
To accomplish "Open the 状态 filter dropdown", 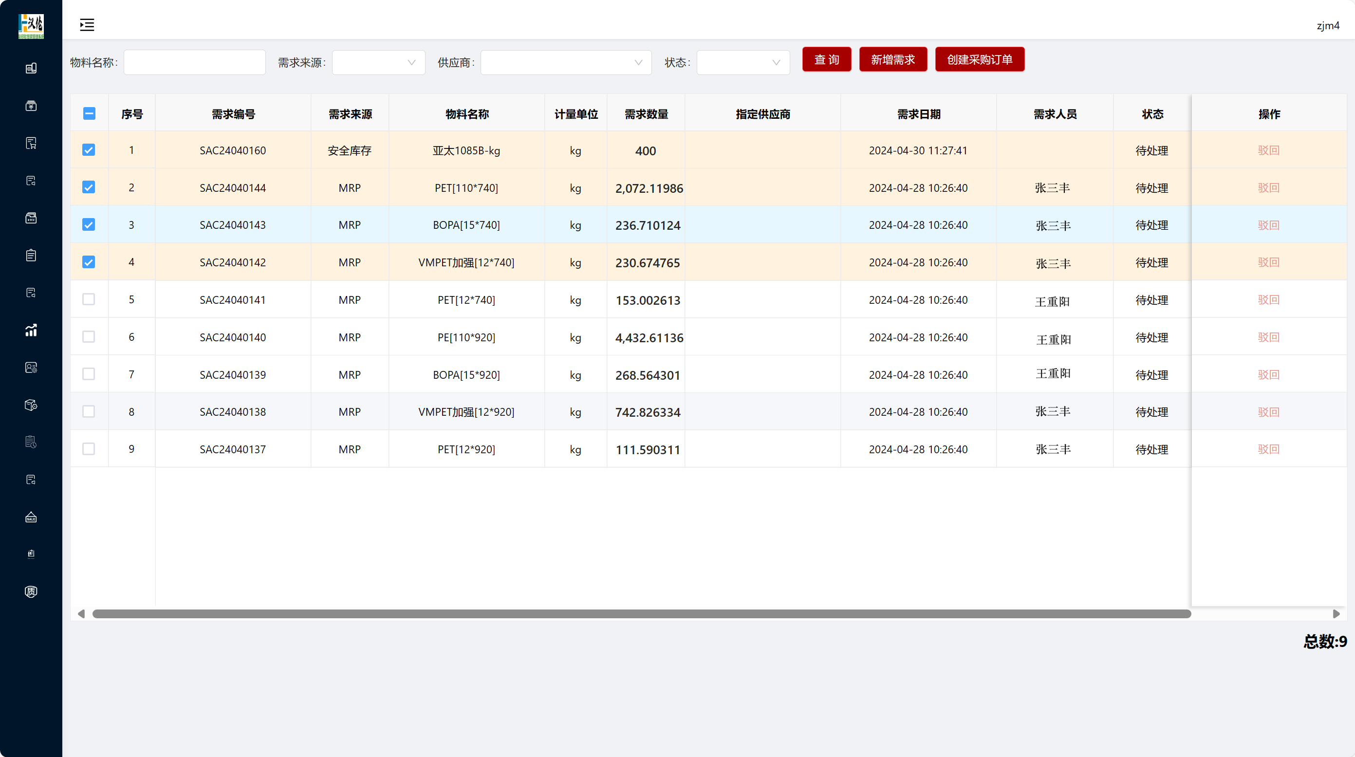I will click(x=742, y=63).
